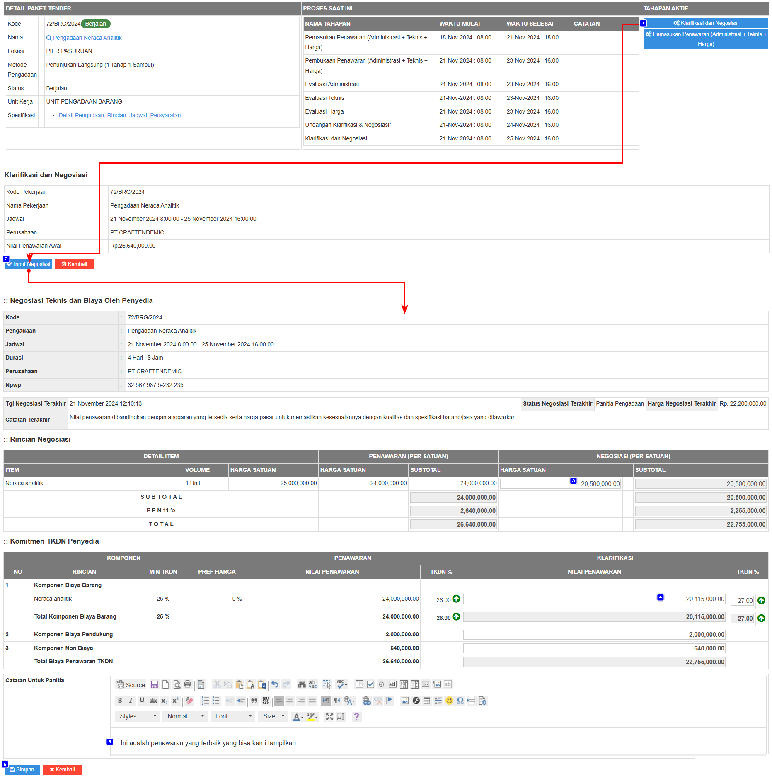The width and height of the screenshot is (772, 778).
Task: Toggle italic formatting in the editor
Action: (x=131, y=701)
